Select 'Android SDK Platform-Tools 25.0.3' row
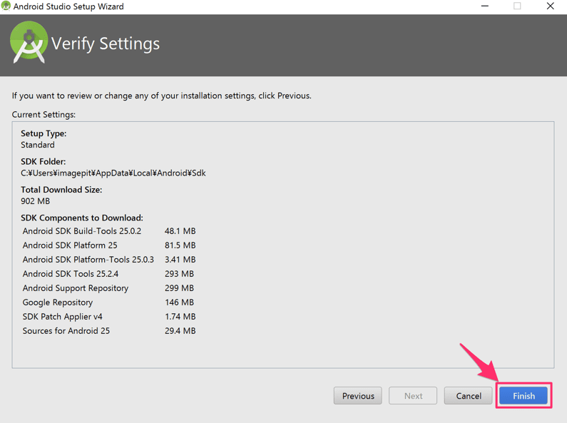567x423 pixels. pos(109,260)
